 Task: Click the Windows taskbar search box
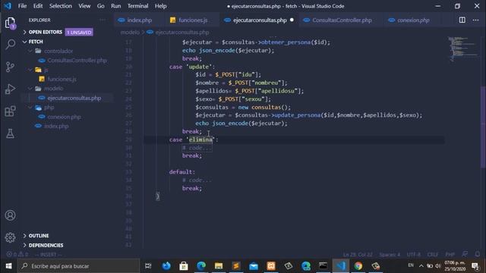click(79, 266)
